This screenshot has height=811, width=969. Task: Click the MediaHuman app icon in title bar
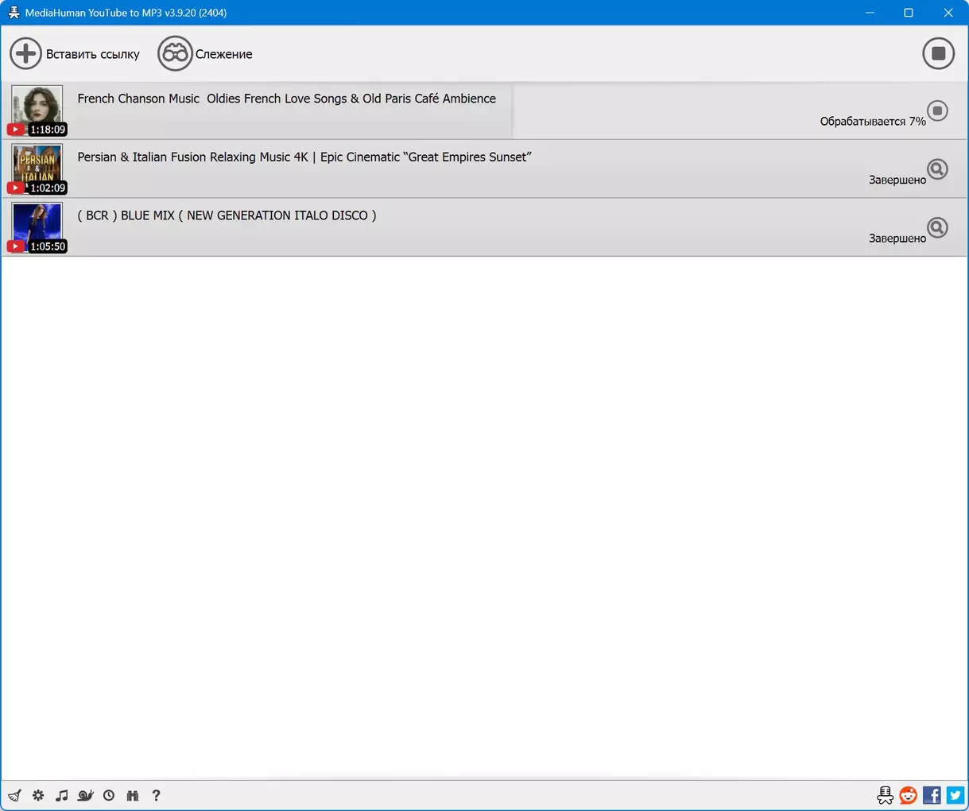click(x=14, y=13)
